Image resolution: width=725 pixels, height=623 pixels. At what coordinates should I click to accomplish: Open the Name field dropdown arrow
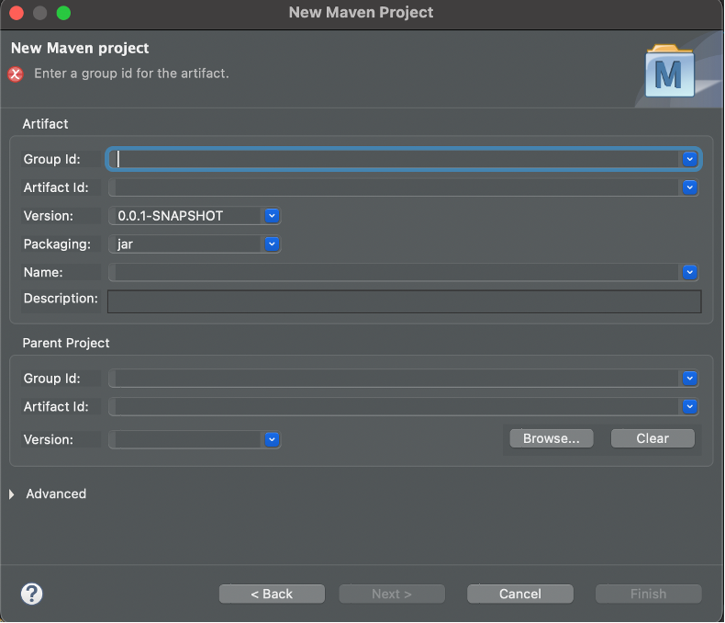pos(689,272)
